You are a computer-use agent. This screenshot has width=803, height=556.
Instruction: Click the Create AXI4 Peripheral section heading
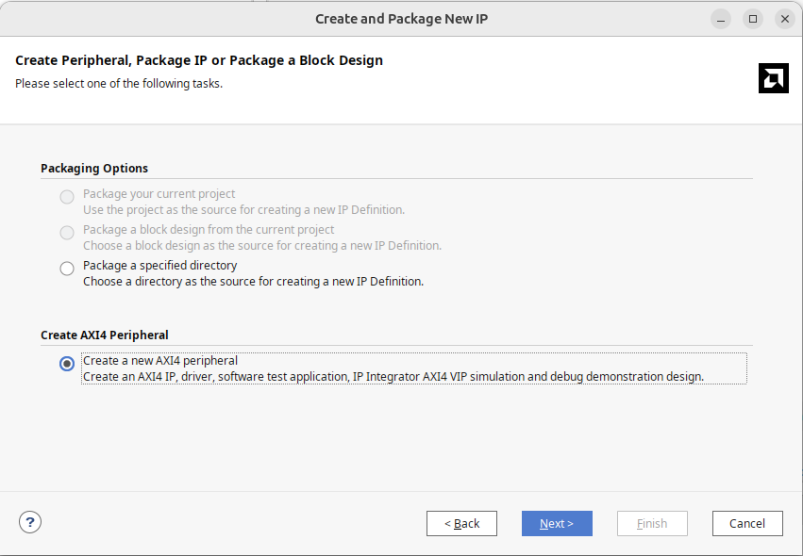click(x=105, y=335)
